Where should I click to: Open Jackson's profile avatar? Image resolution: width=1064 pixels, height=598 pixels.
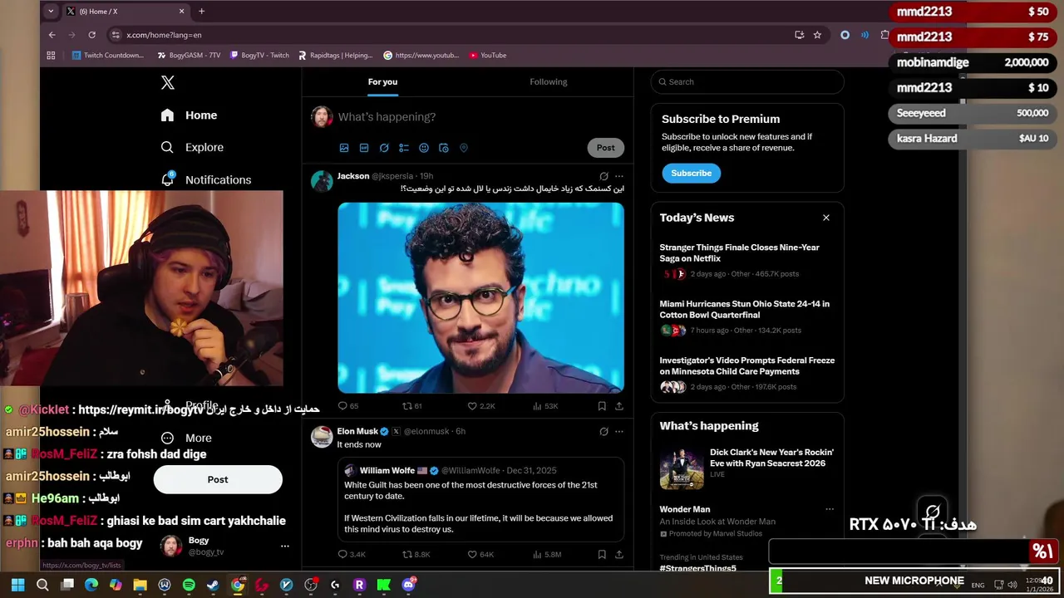pos(322,181)
